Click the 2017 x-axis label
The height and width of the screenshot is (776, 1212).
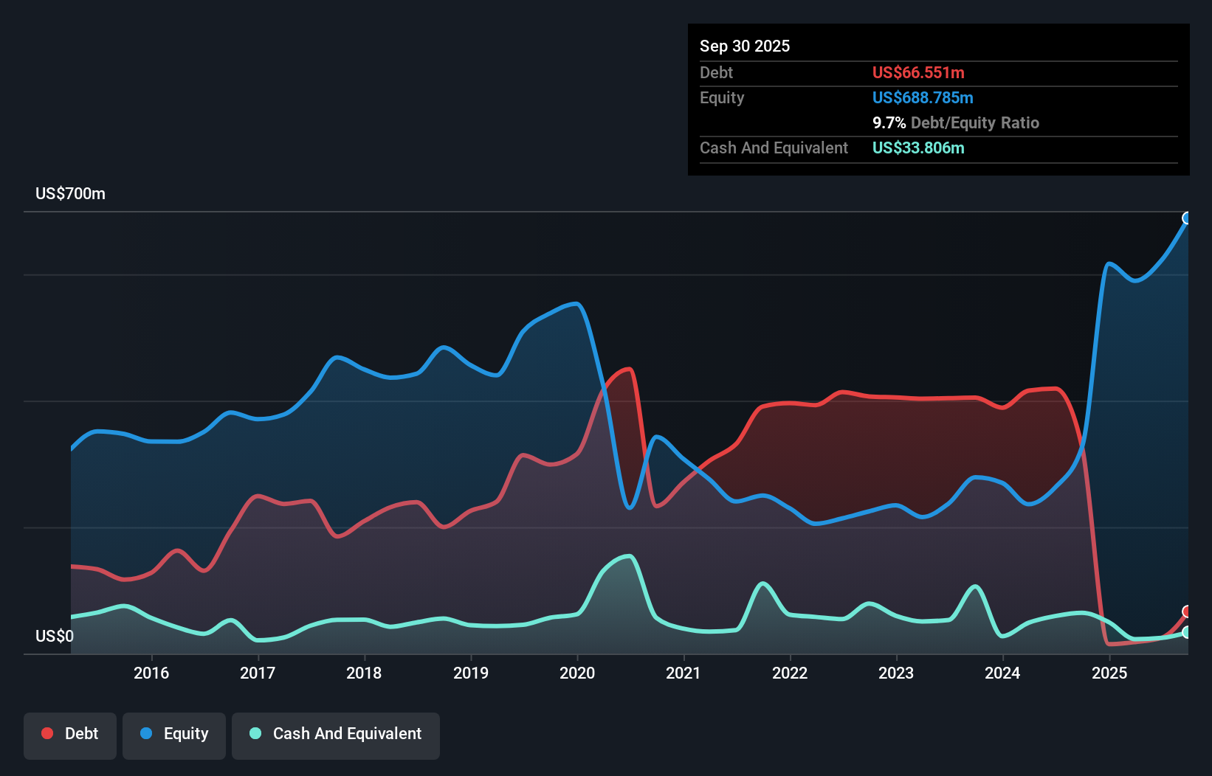tap(258, 673)
